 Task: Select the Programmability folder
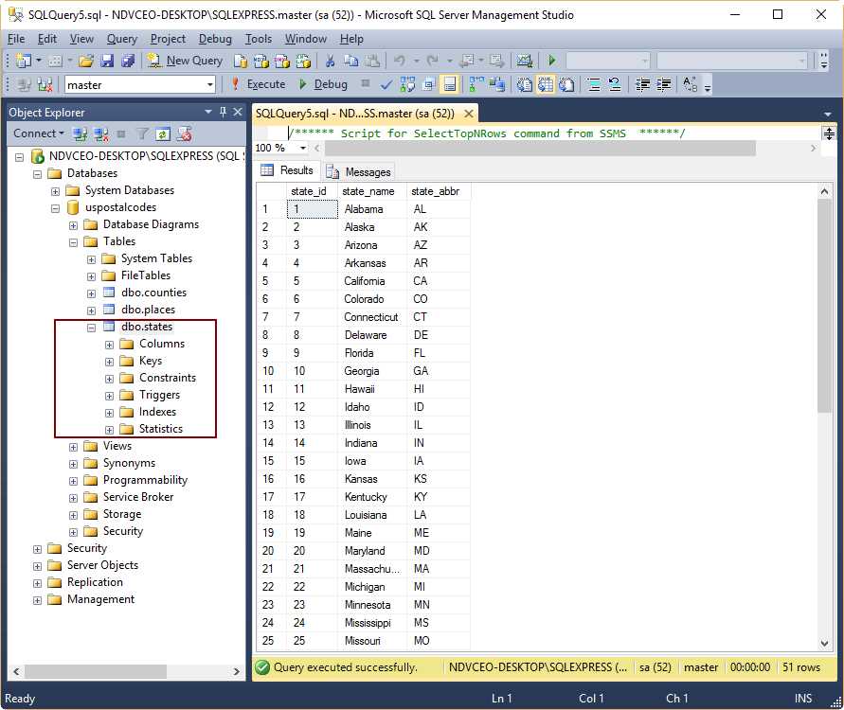tap(145, 480)
